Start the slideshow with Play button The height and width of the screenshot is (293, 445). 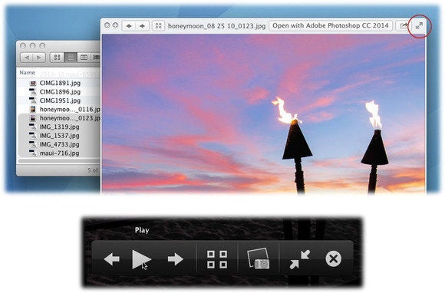[x=141, y=259]
